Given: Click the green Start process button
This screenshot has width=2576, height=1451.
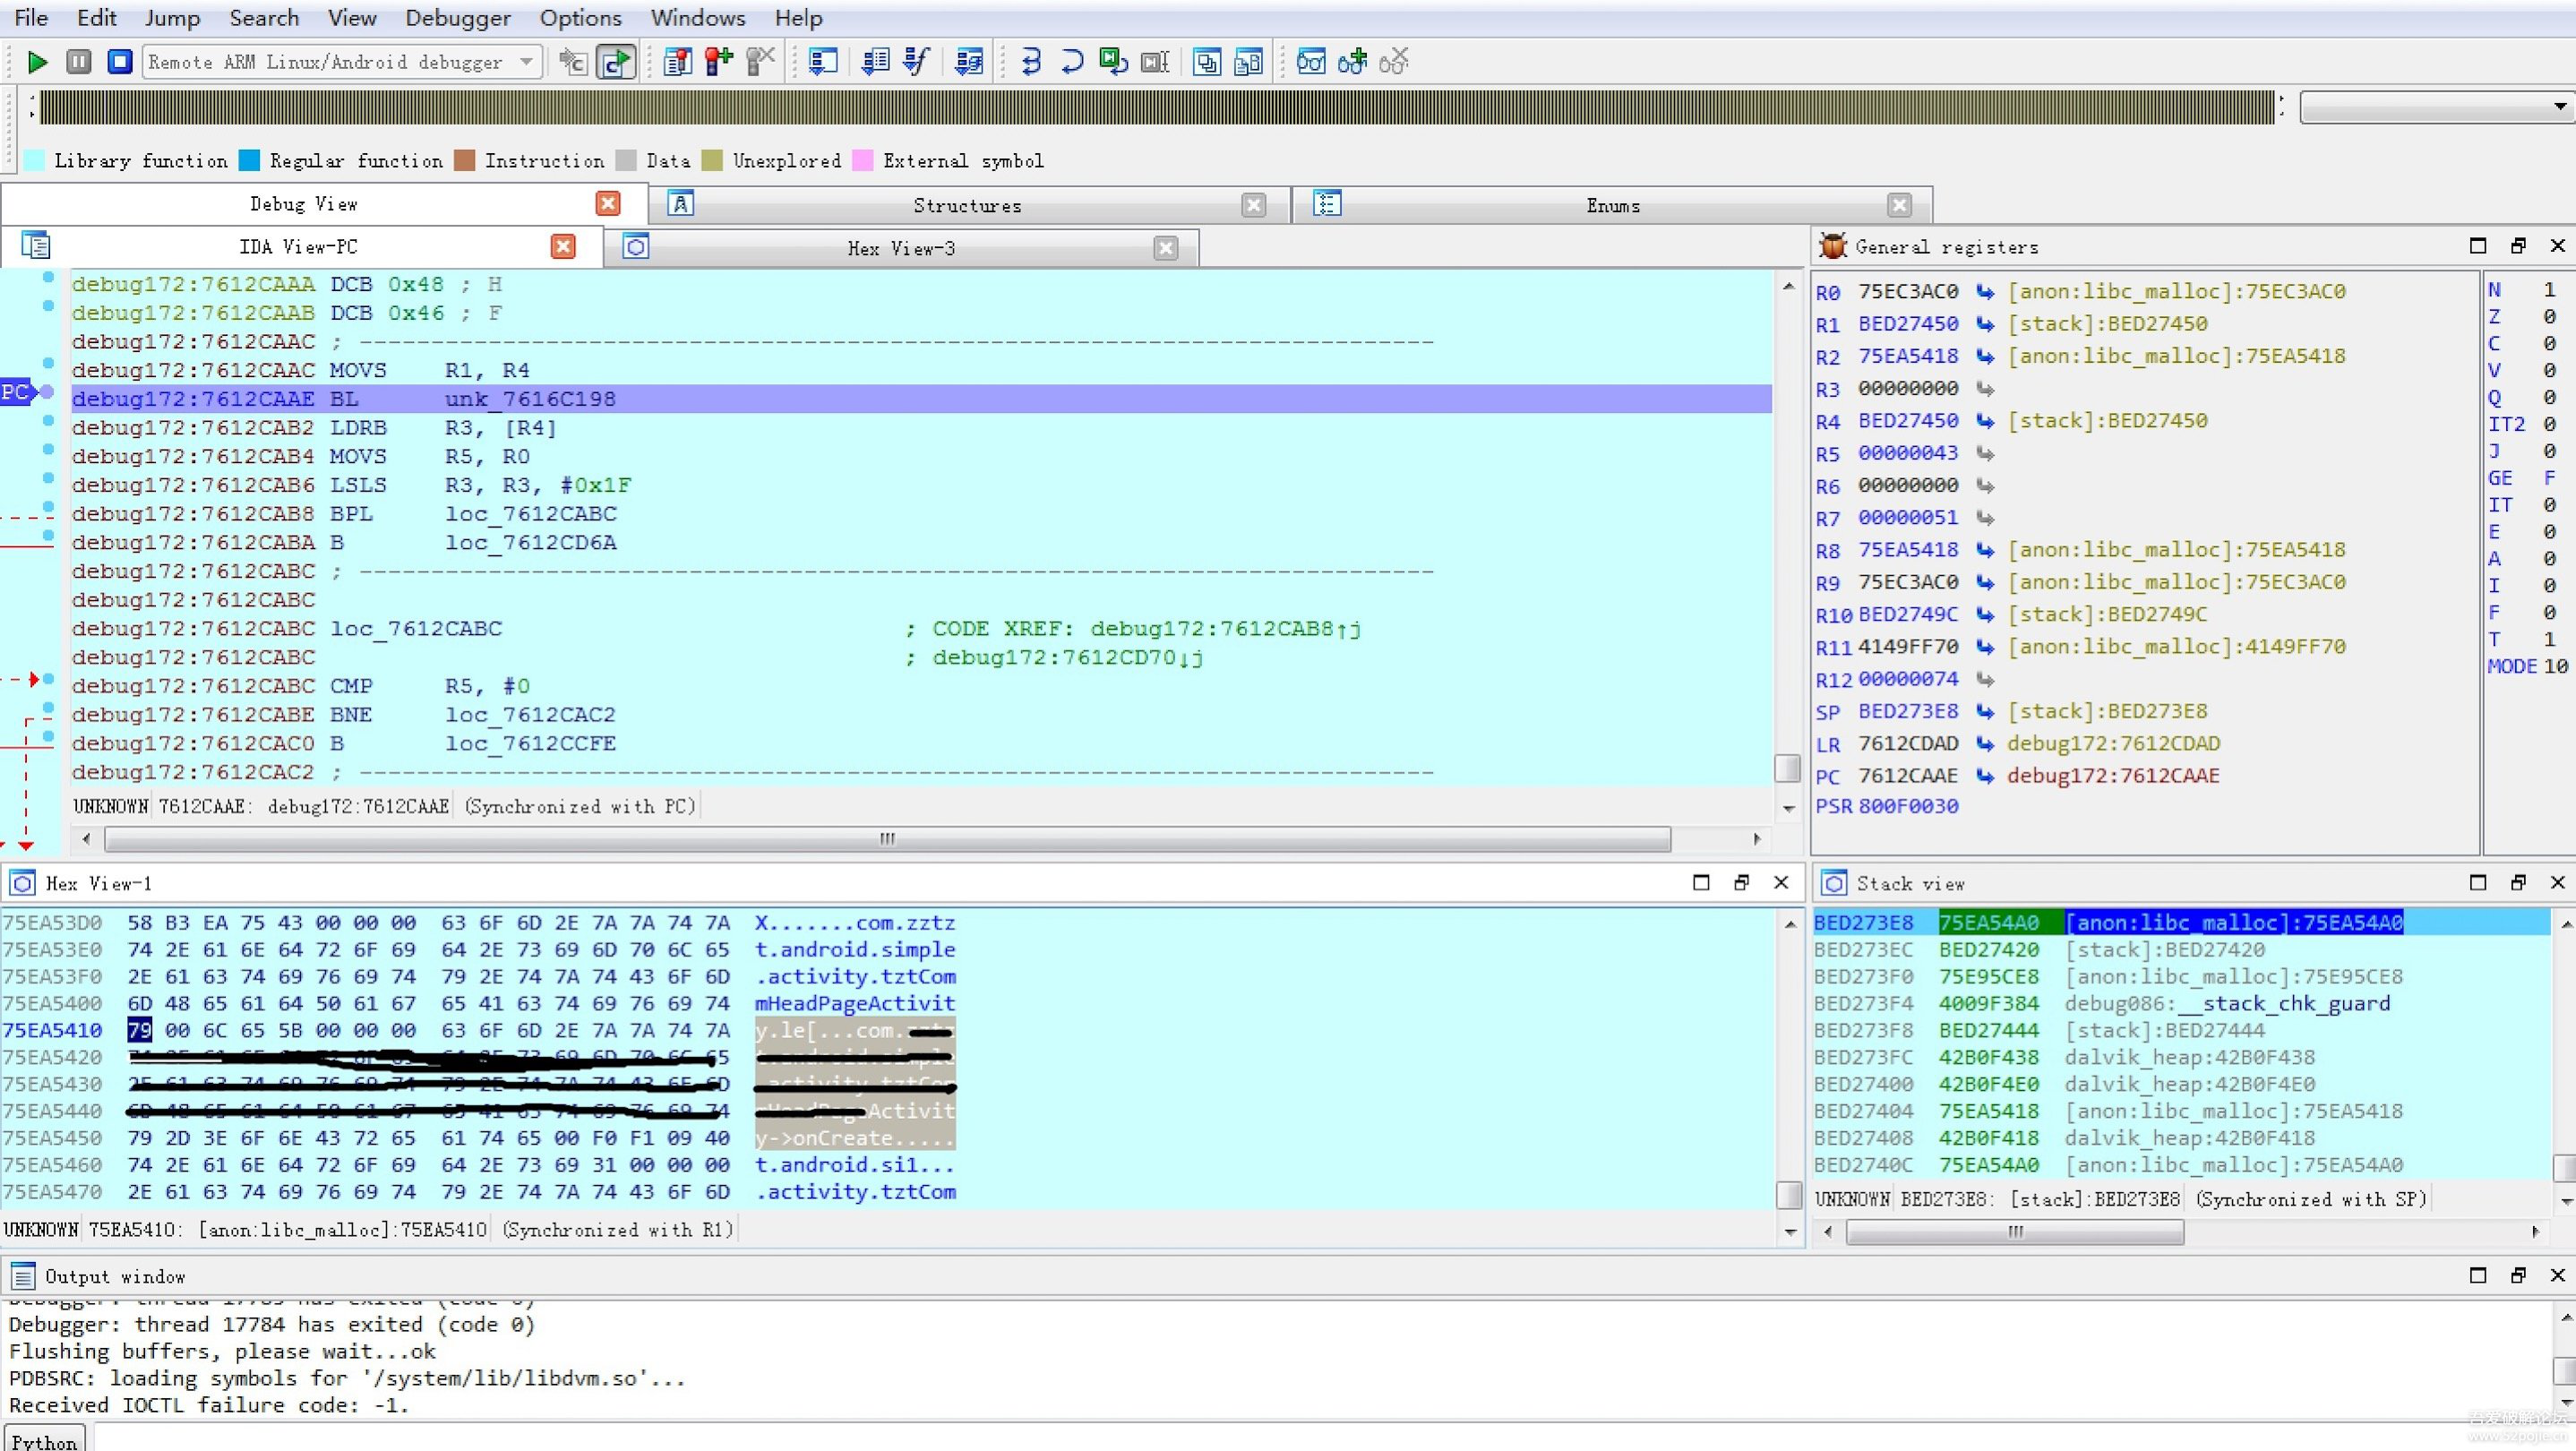Looking at the screenshot, I should [37, 62].
